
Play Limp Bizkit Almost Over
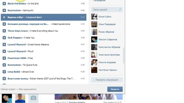click(x=4, y=72)
